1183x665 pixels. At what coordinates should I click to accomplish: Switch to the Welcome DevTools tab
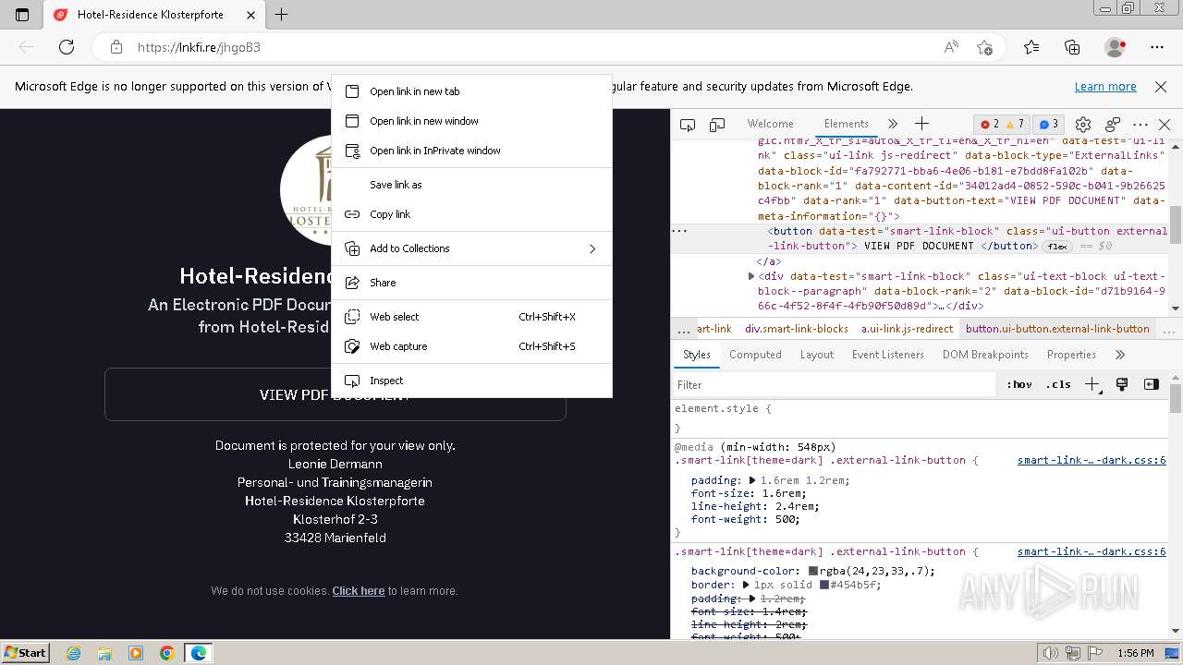tap(771, 124)
